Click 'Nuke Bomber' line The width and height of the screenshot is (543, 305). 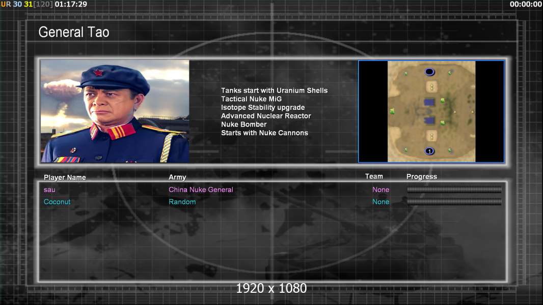(x=244, y=125)
